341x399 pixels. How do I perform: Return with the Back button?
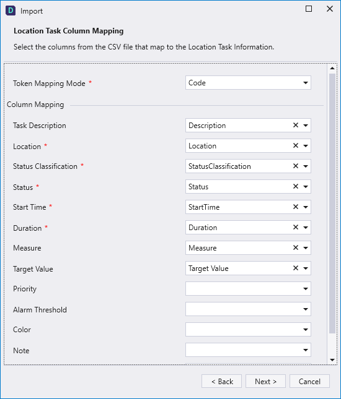tap(221, 381)
